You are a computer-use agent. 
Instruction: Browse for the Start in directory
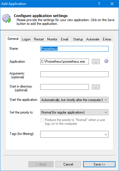pos(96,87)
